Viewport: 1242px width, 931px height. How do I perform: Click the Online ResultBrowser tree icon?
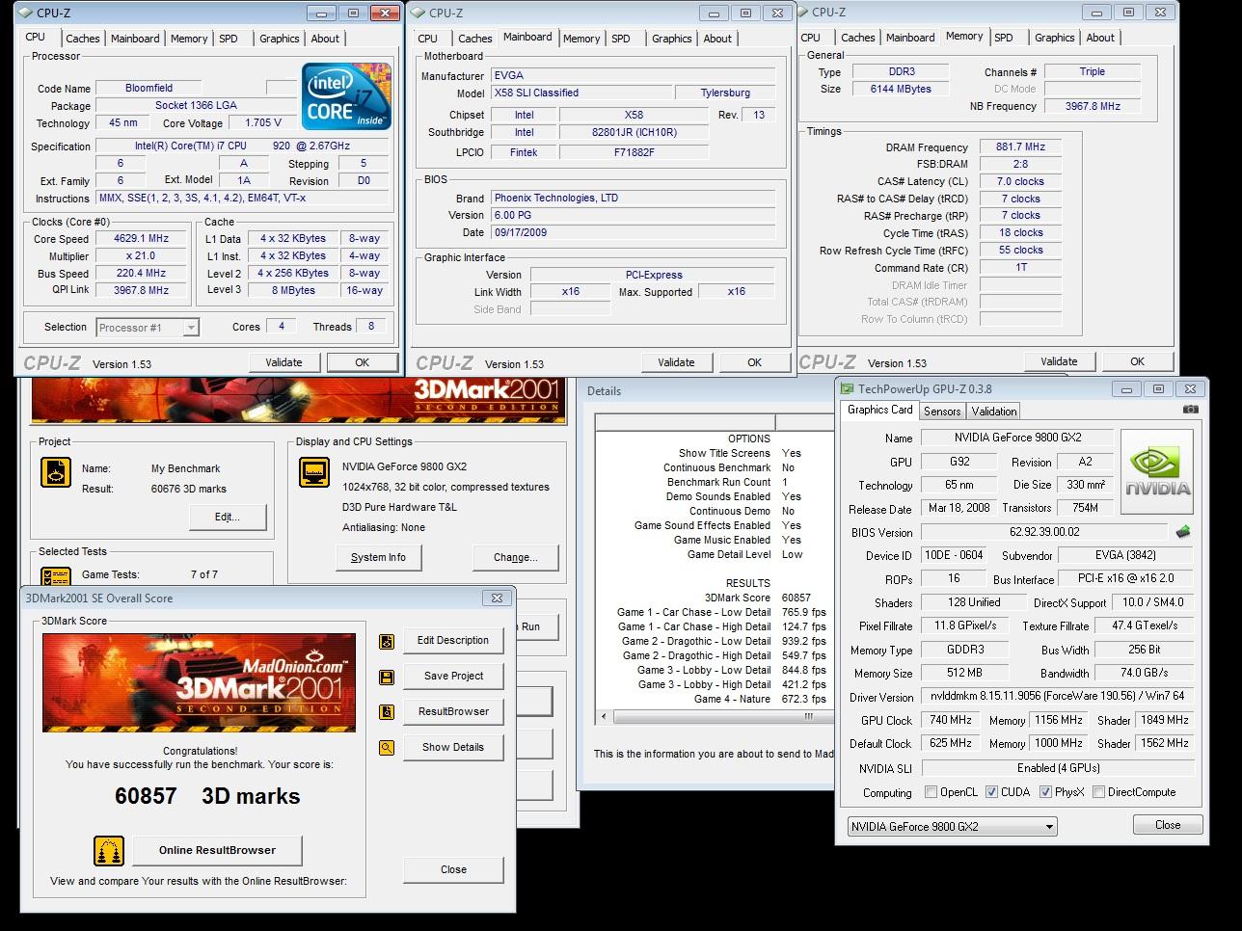click(x=109, y=851)
